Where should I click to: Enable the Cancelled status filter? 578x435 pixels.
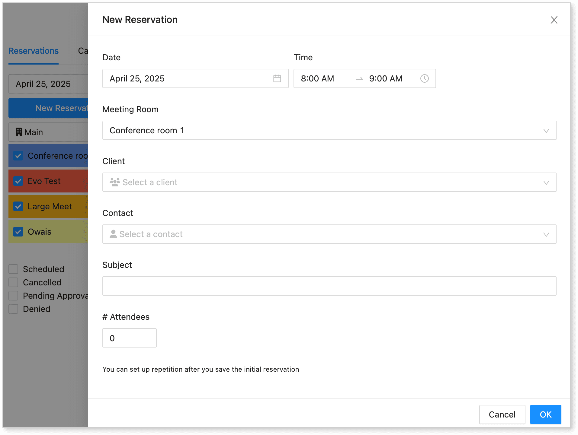click(x=13, y=282)
